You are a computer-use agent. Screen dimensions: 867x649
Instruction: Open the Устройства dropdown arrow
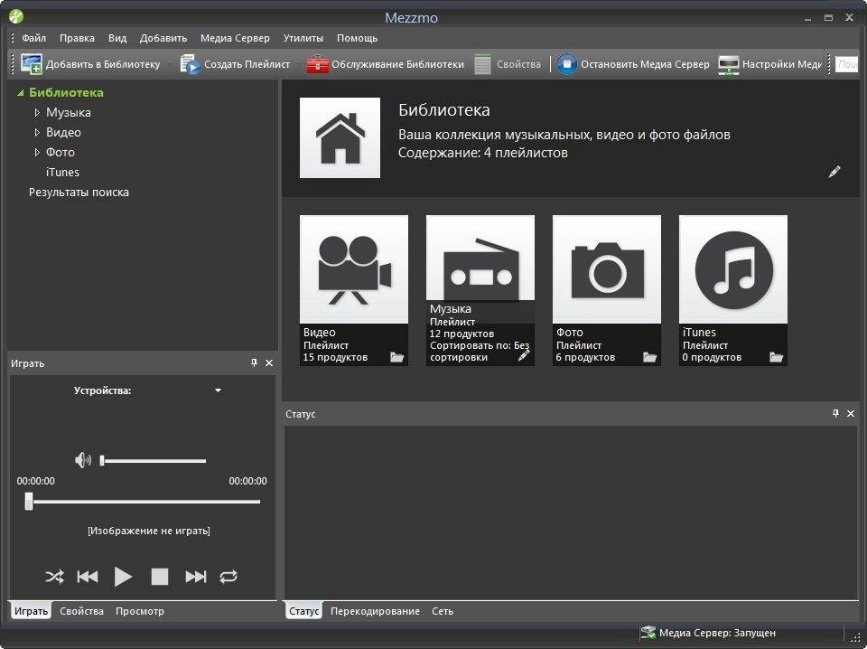(x=218, y=390)
